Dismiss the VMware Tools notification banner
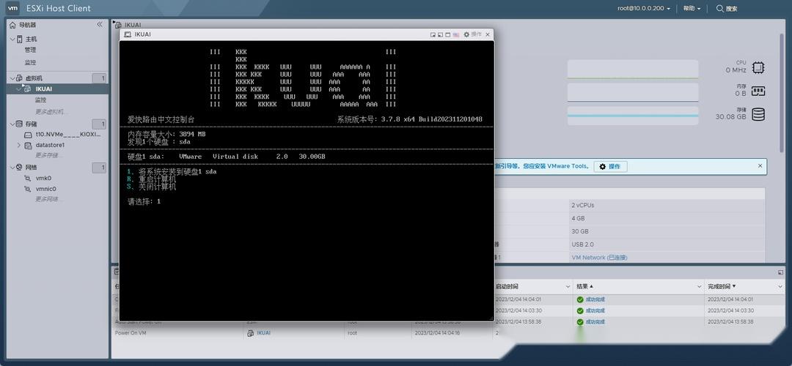 click(x=760, y=166)
